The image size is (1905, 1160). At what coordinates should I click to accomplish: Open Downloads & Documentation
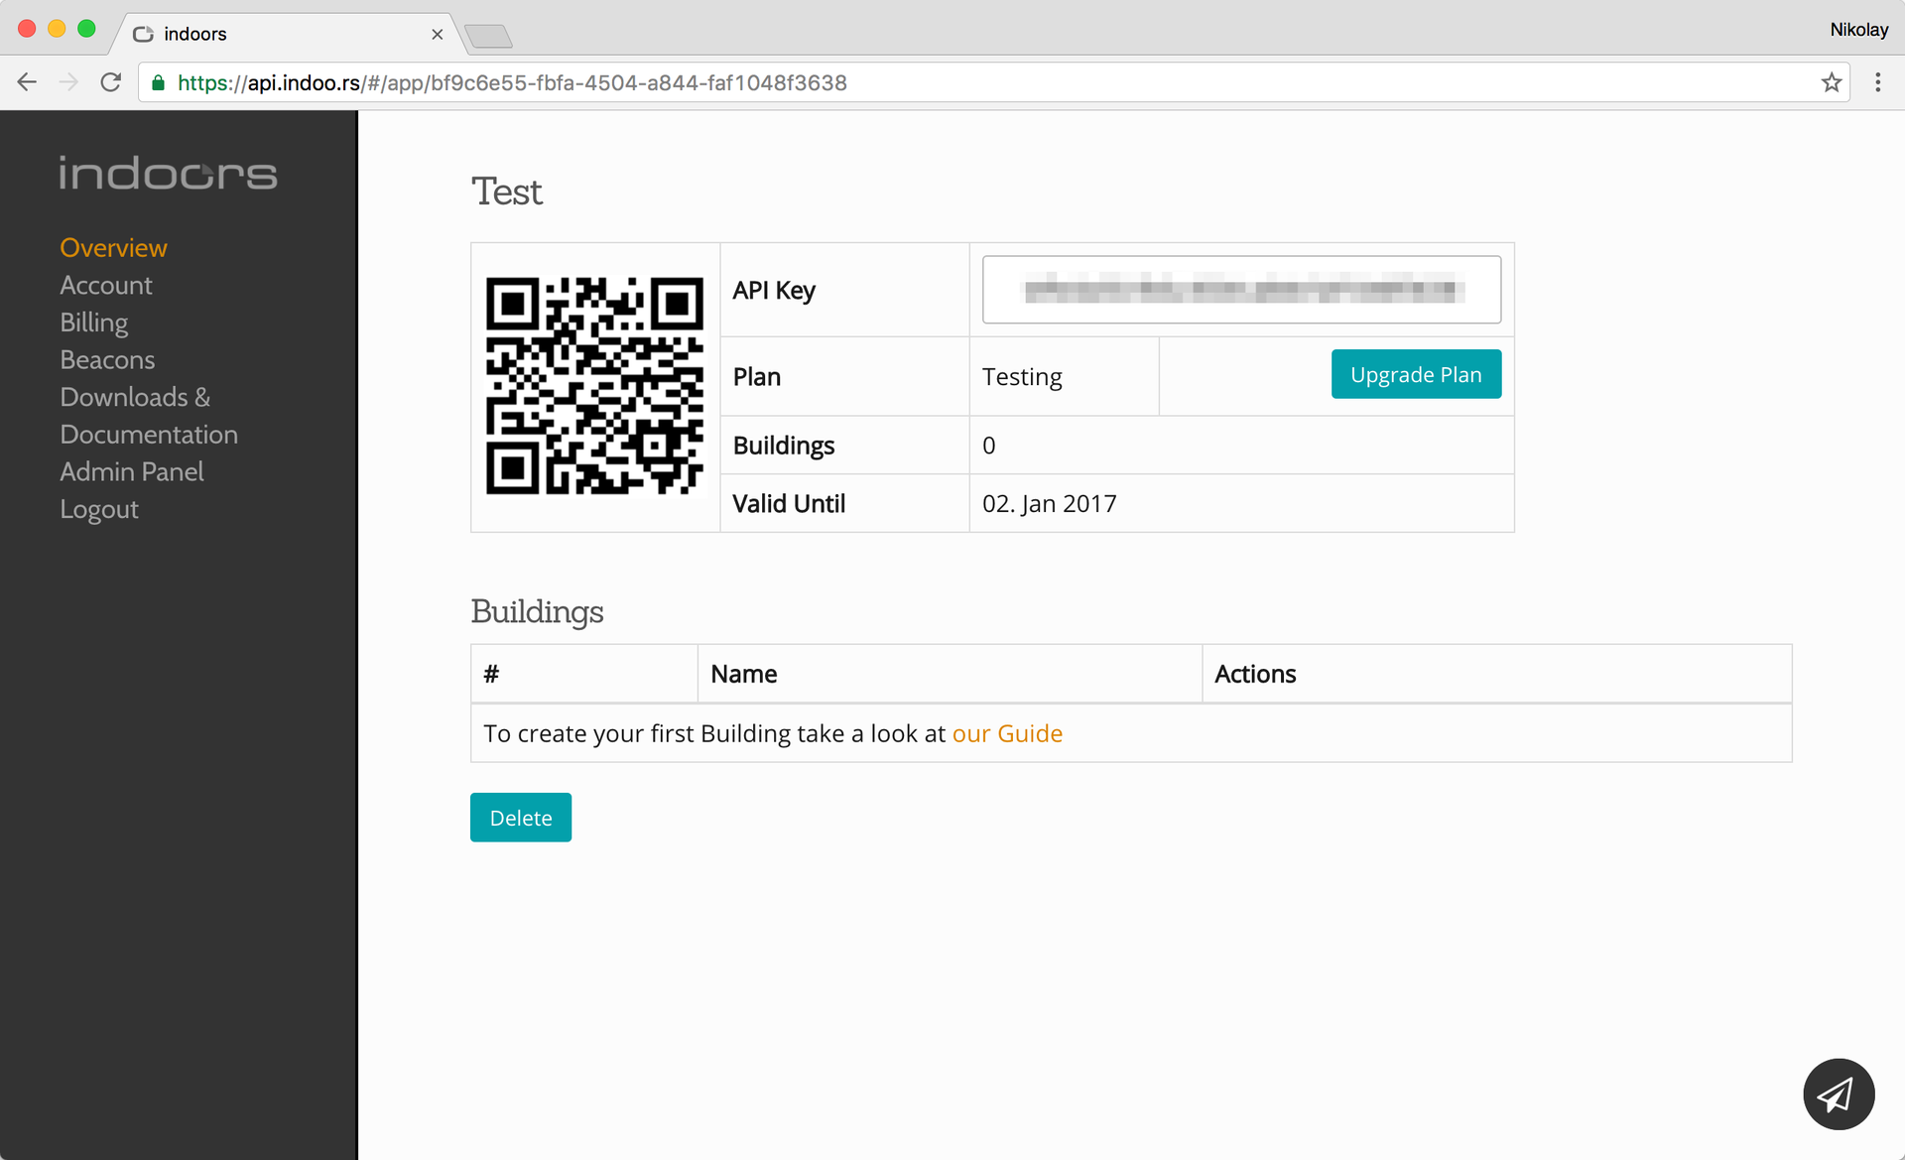148,416
